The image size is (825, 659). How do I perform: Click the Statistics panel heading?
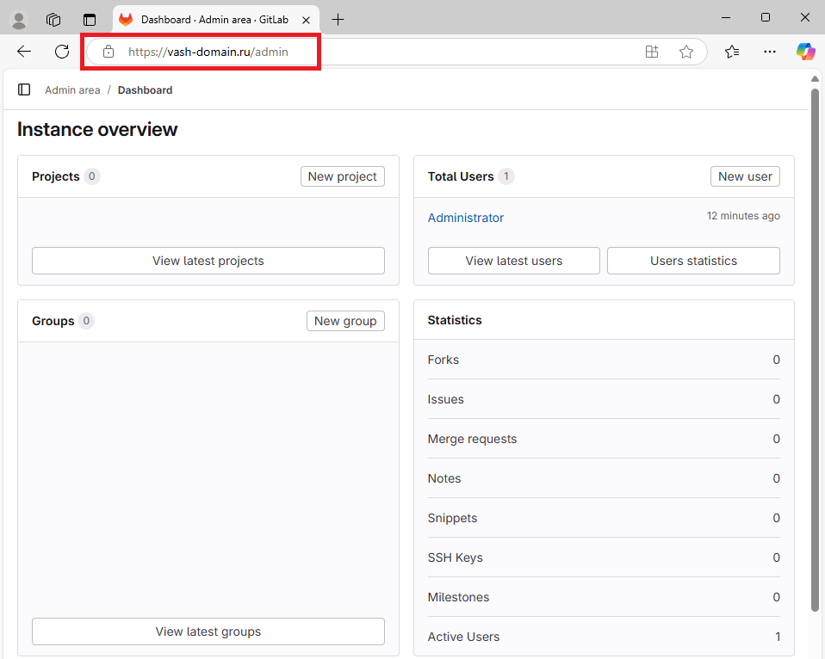click(x=455, y=320)
